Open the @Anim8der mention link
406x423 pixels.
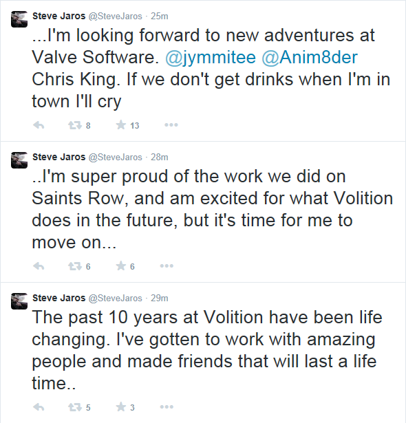(x=310, y=58)
